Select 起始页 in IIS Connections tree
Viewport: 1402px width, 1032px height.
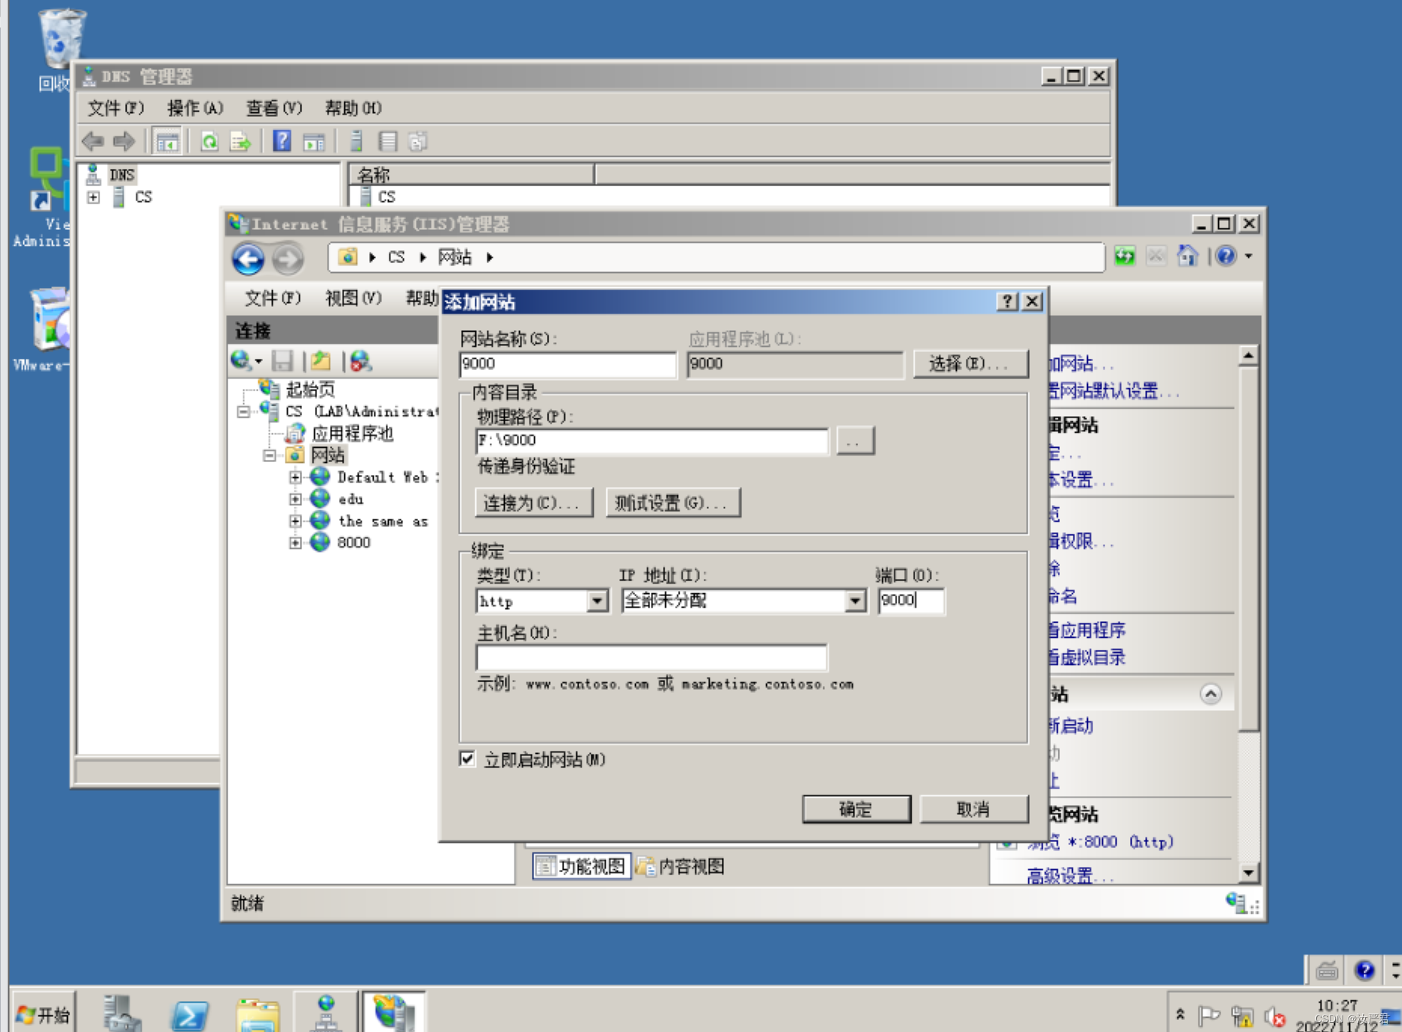[310, 390]
